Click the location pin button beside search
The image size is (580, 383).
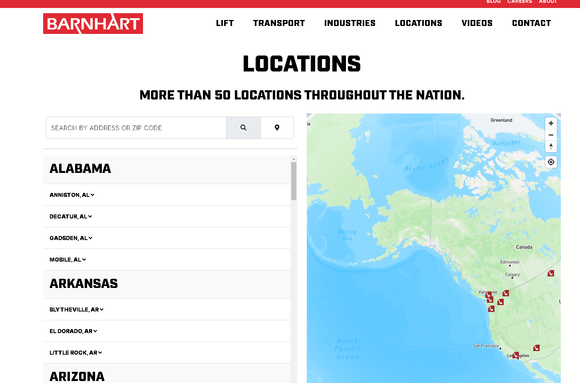277,128
